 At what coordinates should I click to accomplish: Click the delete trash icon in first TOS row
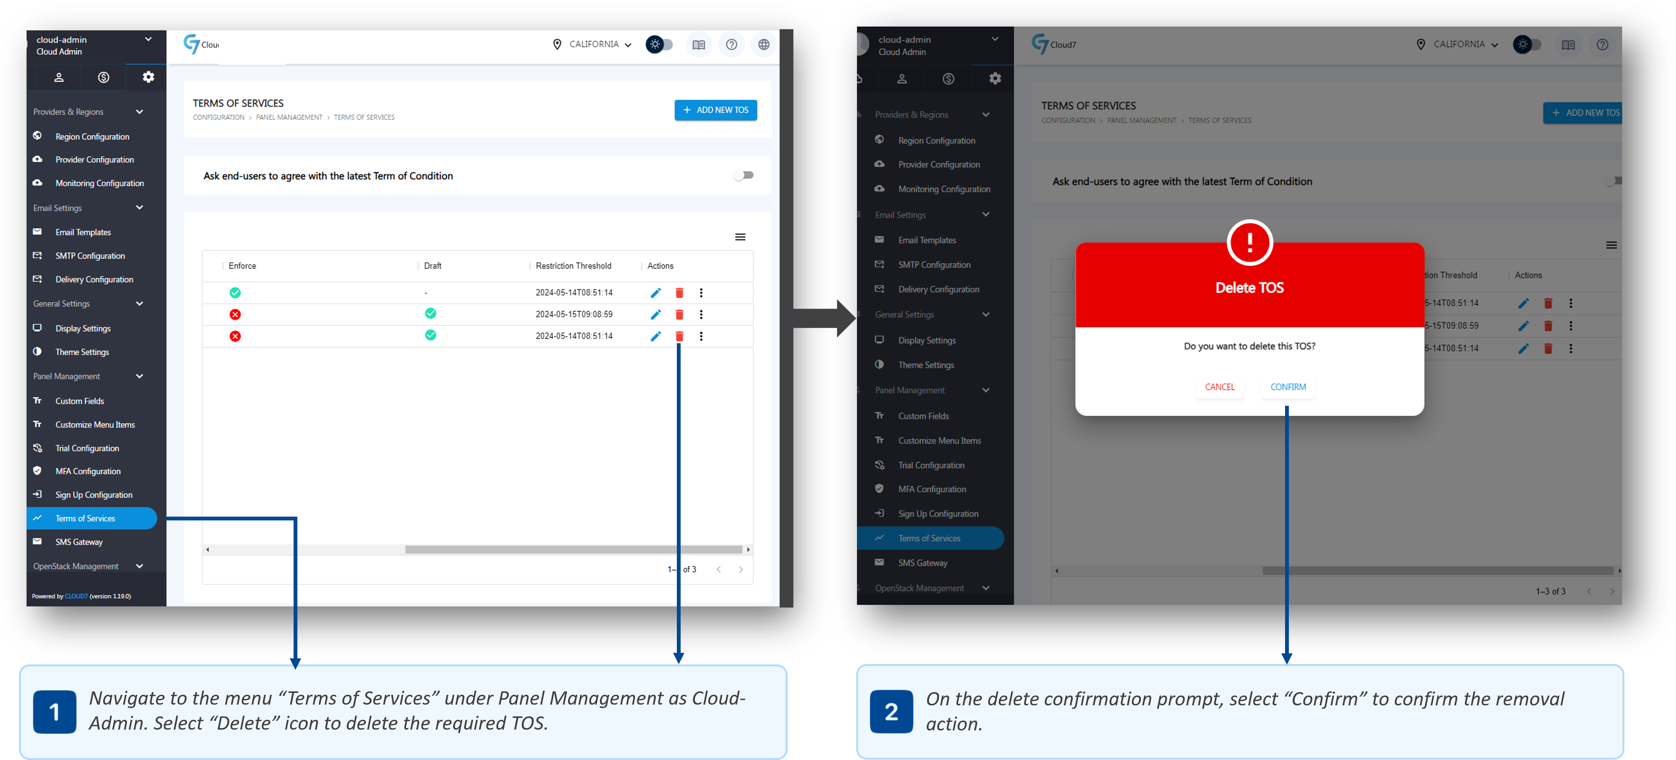coord(679,293)
